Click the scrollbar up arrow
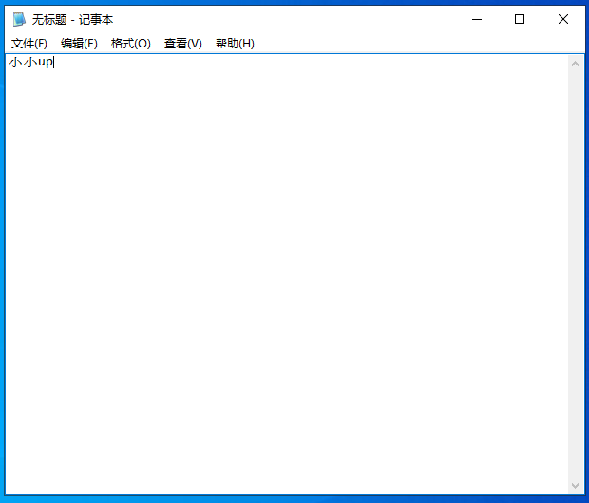 [575, 64]
